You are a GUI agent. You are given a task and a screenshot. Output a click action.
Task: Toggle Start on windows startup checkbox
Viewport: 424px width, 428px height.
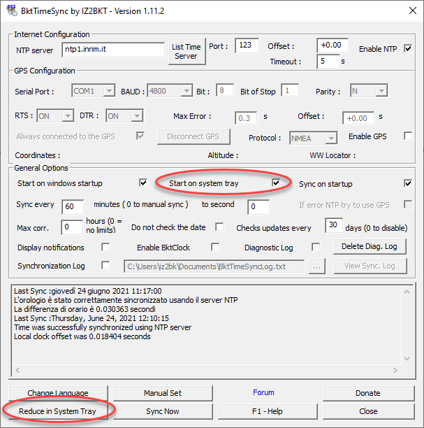click(143, 183)
